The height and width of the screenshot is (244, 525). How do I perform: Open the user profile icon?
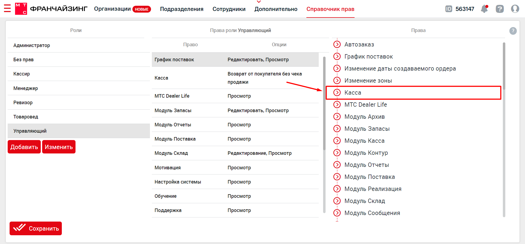point(515,9)
